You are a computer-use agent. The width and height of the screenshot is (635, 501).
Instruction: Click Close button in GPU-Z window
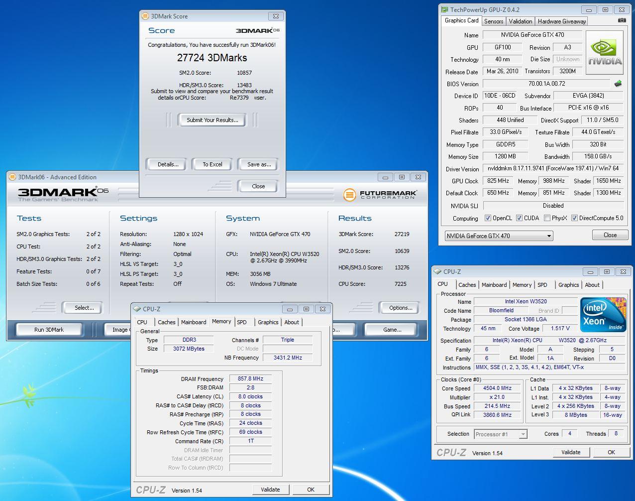(610, 235)
